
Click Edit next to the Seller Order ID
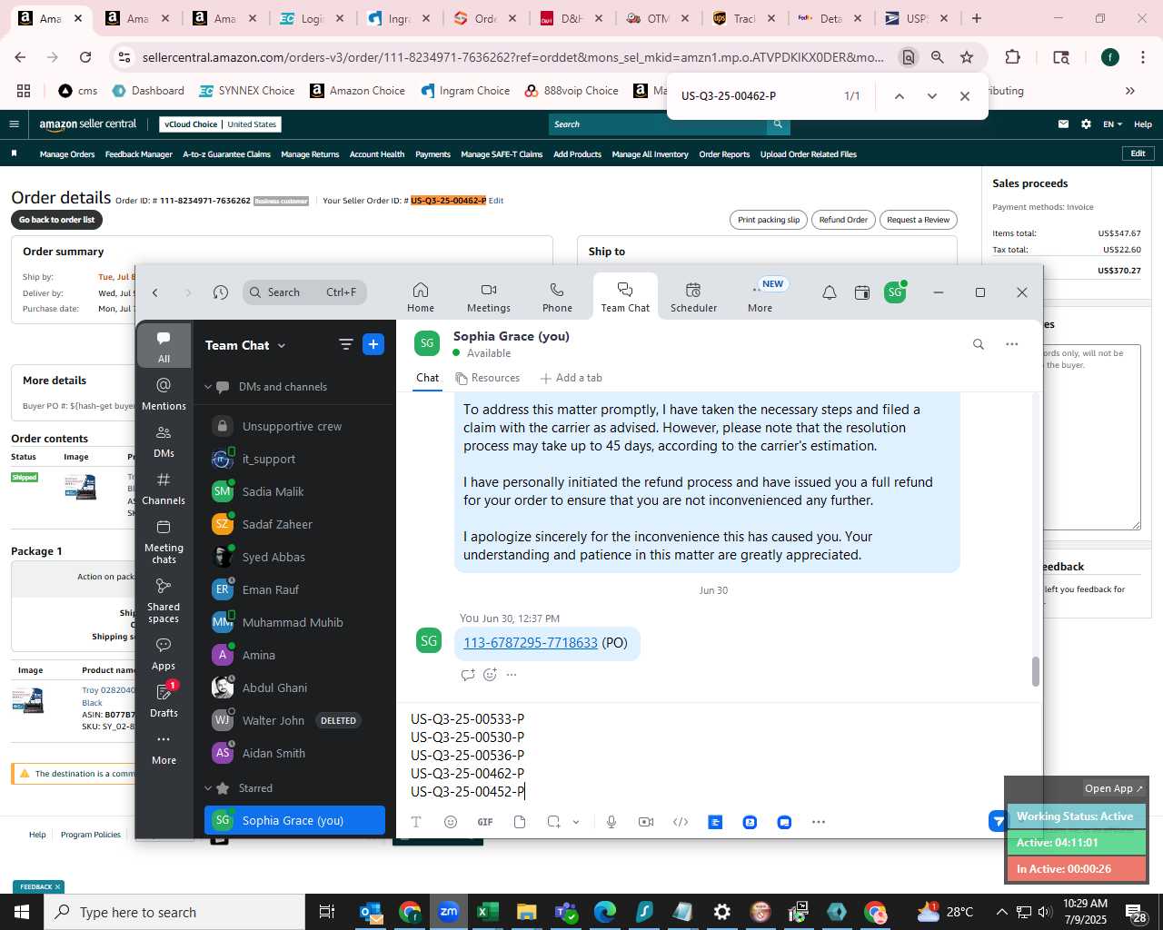[x=496, y=201]
